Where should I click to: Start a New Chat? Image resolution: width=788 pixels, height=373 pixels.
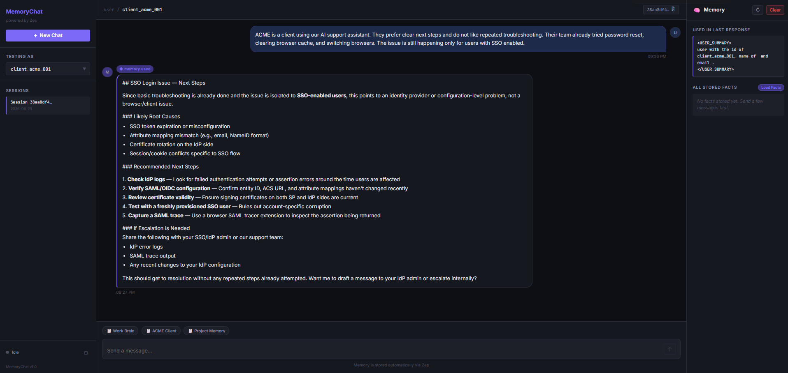(48, 35)
